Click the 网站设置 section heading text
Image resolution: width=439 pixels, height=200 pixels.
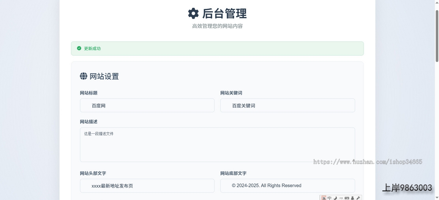(x=104, y=76)
